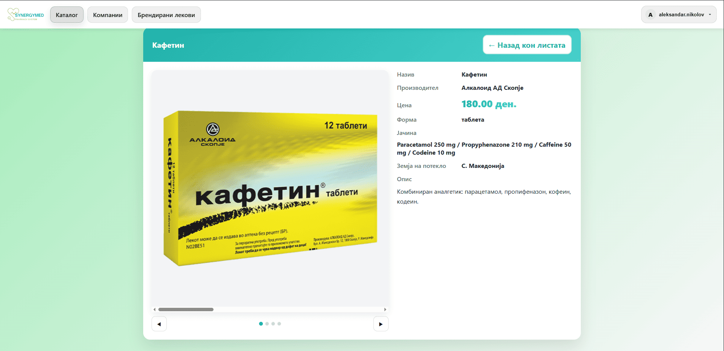The width and height of the screenshot is (724, 351).
Task: Open the Брендирани лекови section
Action: [x=166, y=15]
